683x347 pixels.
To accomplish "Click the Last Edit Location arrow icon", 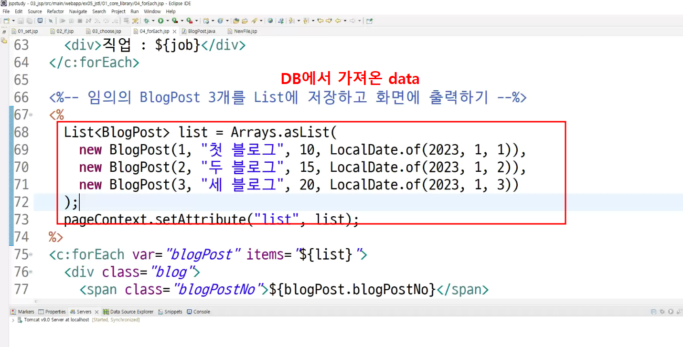I will tap(320, 21).
